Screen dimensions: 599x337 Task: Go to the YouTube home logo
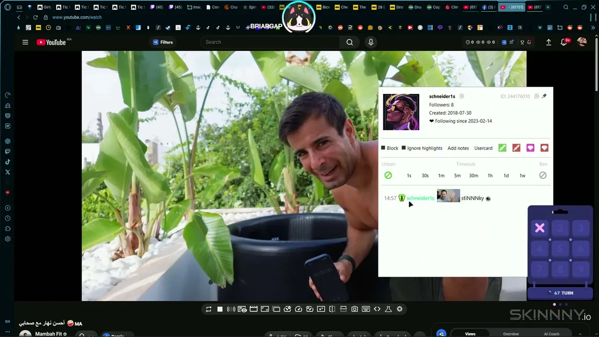point(51,42)
